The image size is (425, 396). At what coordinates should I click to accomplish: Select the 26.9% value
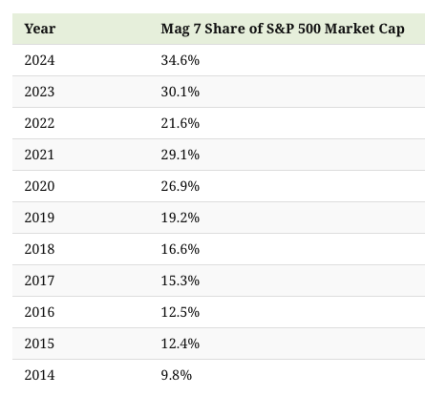(181, 186)
